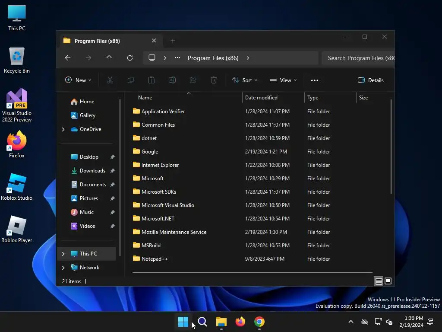Click chevron after PC icon in address bar
This screenshot has width=442, height=332.
pos(165,58)
